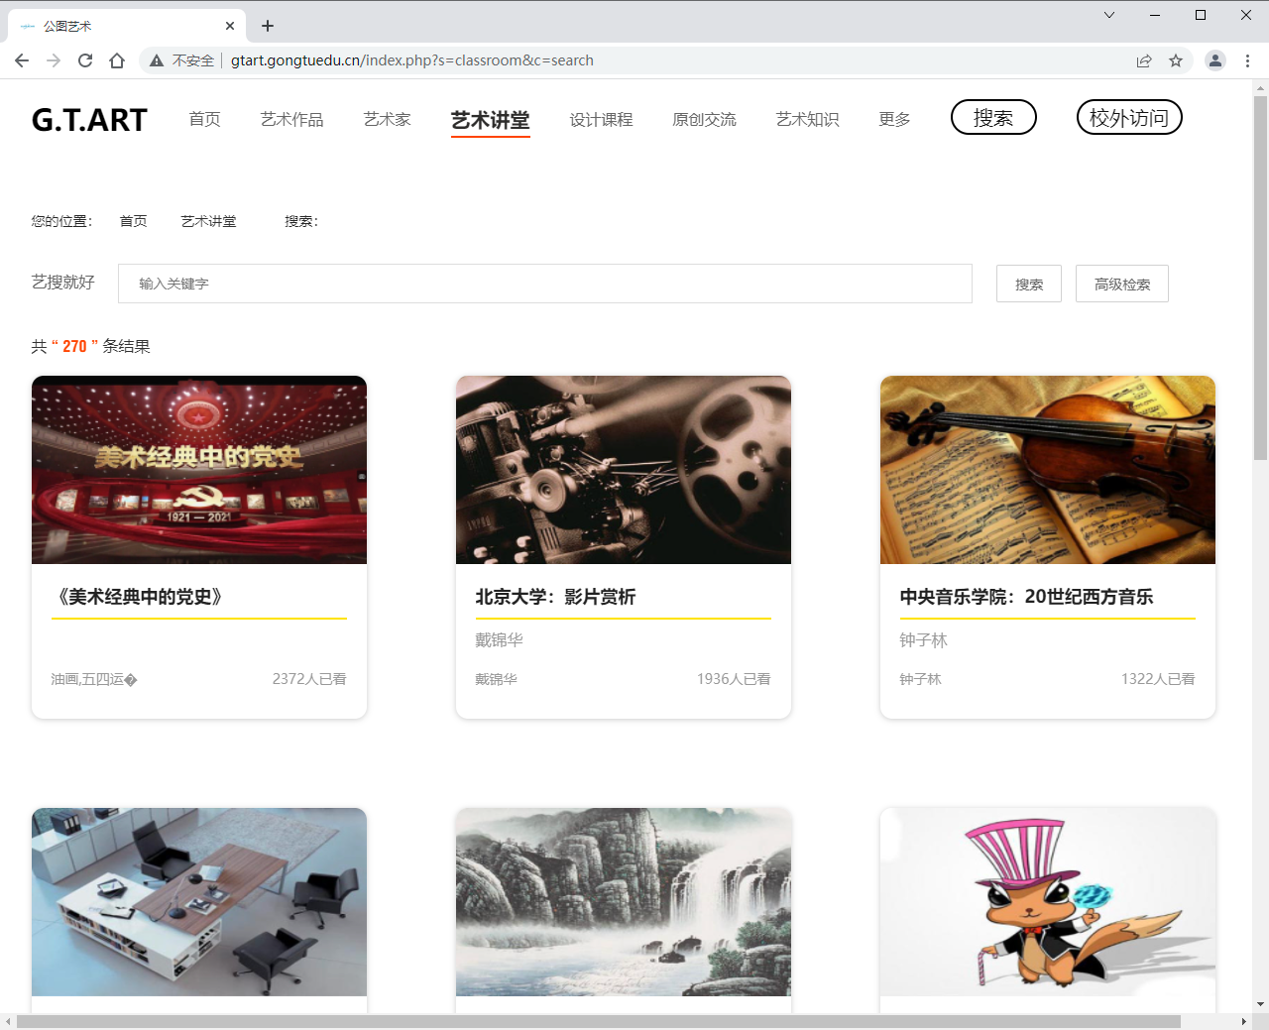Viewport: 1269px width, 1030px height.
Task: Click grey tag 钟子林 beside 1322人已看
Action: click(x=920, y=679)
